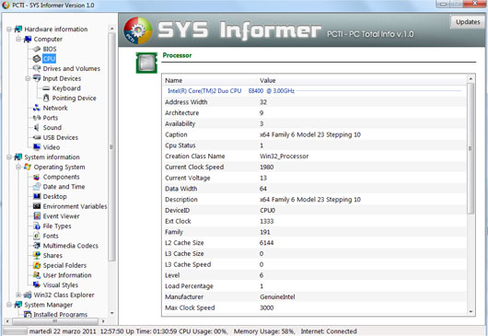The image size is (488, 336).
Task: Click the Date and Time icon
Action: click(x=37, y=187)
